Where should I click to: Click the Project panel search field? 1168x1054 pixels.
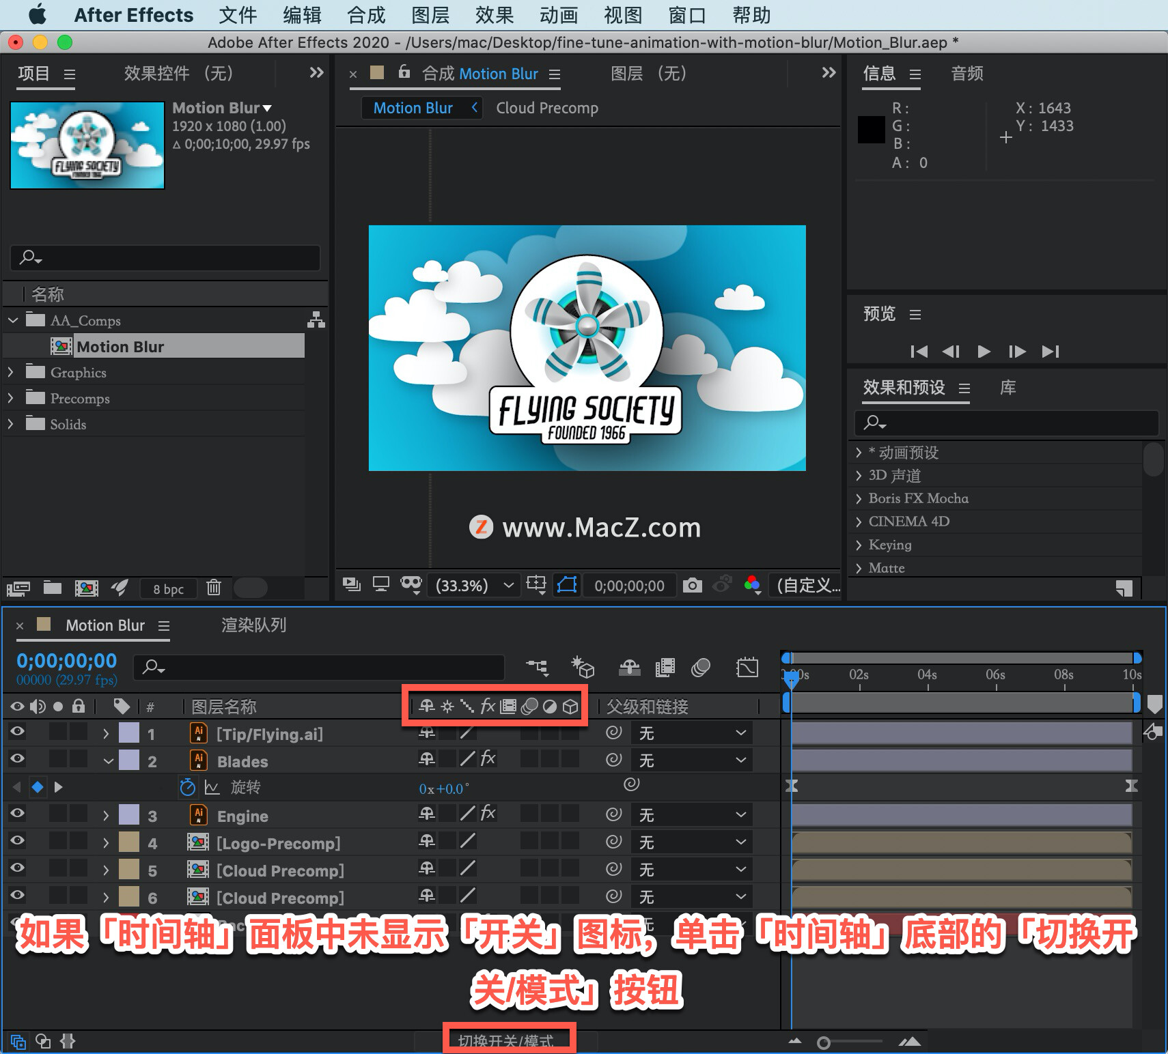(x=165, y=257)
